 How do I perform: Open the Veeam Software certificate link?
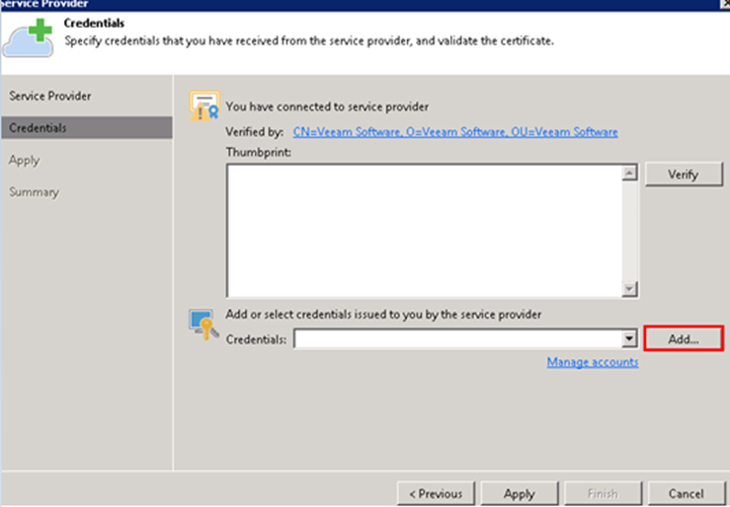pyautogui.click(x=455, y=132)
